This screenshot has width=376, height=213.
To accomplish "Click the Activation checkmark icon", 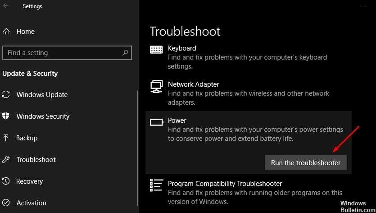I will [6, 203].
